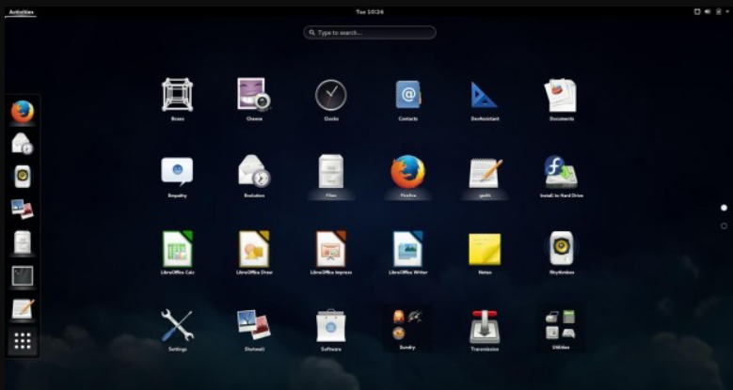Click the Shotwell photos icon in the dock

pyautogui.click(x=22, y=210)
